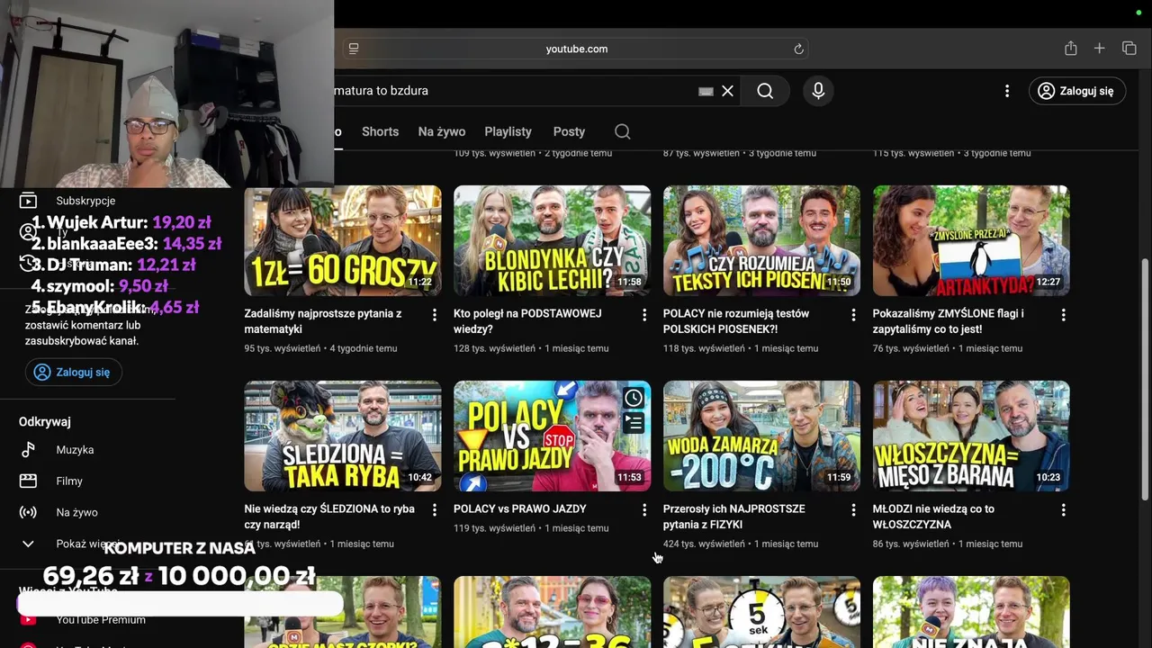Play the 'WODA ZAMARZA -200°C' thumbnail
The width and height of the screenshot is (1152, 648).
click(761, 436)
